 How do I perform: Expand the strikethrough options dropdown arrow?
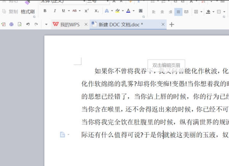click(80, 11)
